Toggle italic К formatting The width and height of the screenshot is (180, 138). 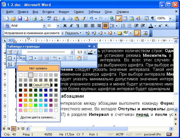(x=71, y=26)
